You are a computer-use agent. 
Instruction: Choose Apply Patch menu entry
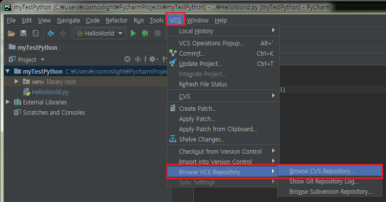tap(223, 119)
